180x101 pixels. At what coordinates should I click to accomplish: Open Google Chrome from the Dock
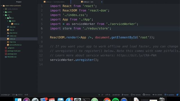(x=107, y=100)
